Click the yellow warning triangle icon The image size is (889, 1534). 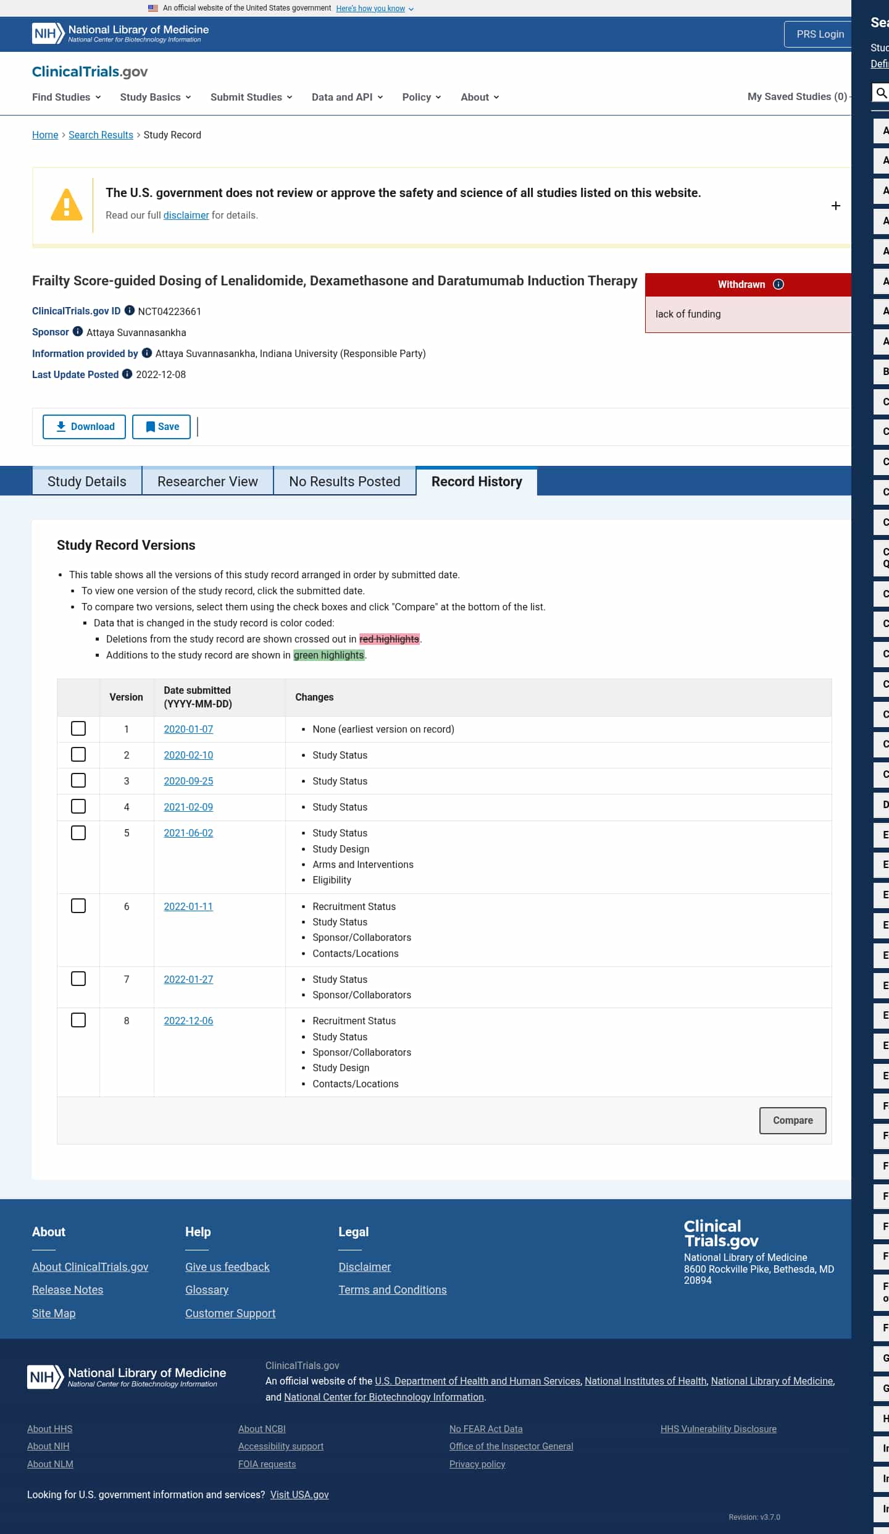(67, 205)
